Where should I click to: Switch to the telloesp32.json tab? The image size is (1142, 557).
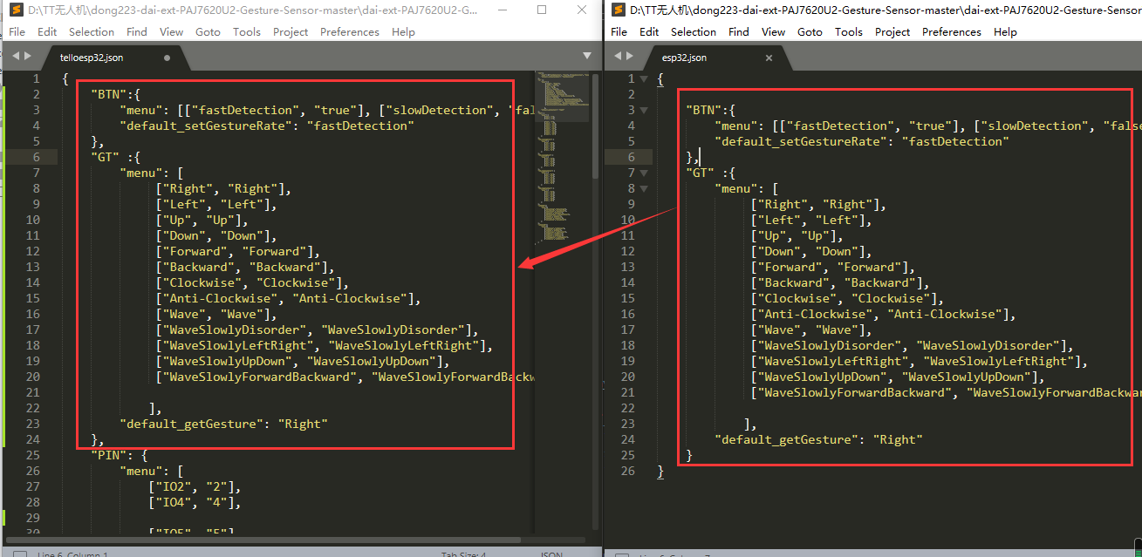click(92, 58)
